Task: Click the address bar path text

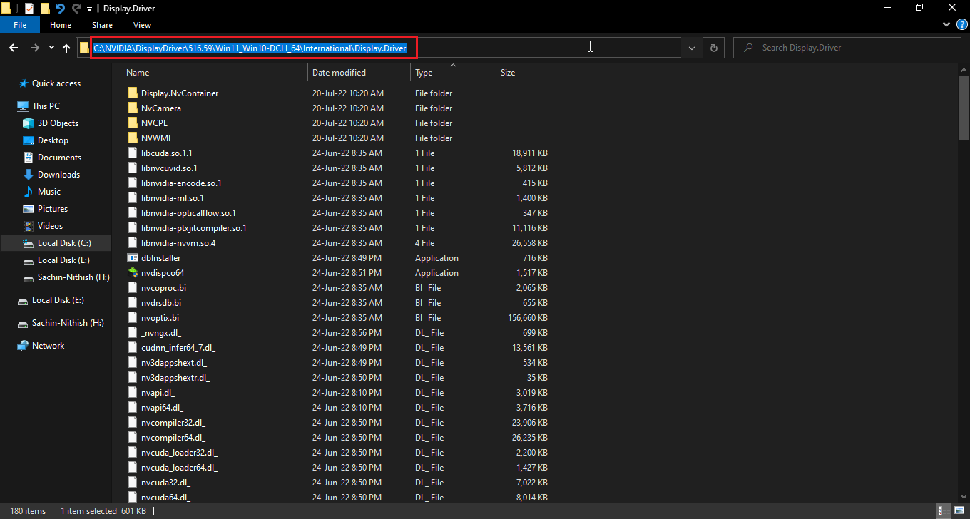Action: coord(250,48)
